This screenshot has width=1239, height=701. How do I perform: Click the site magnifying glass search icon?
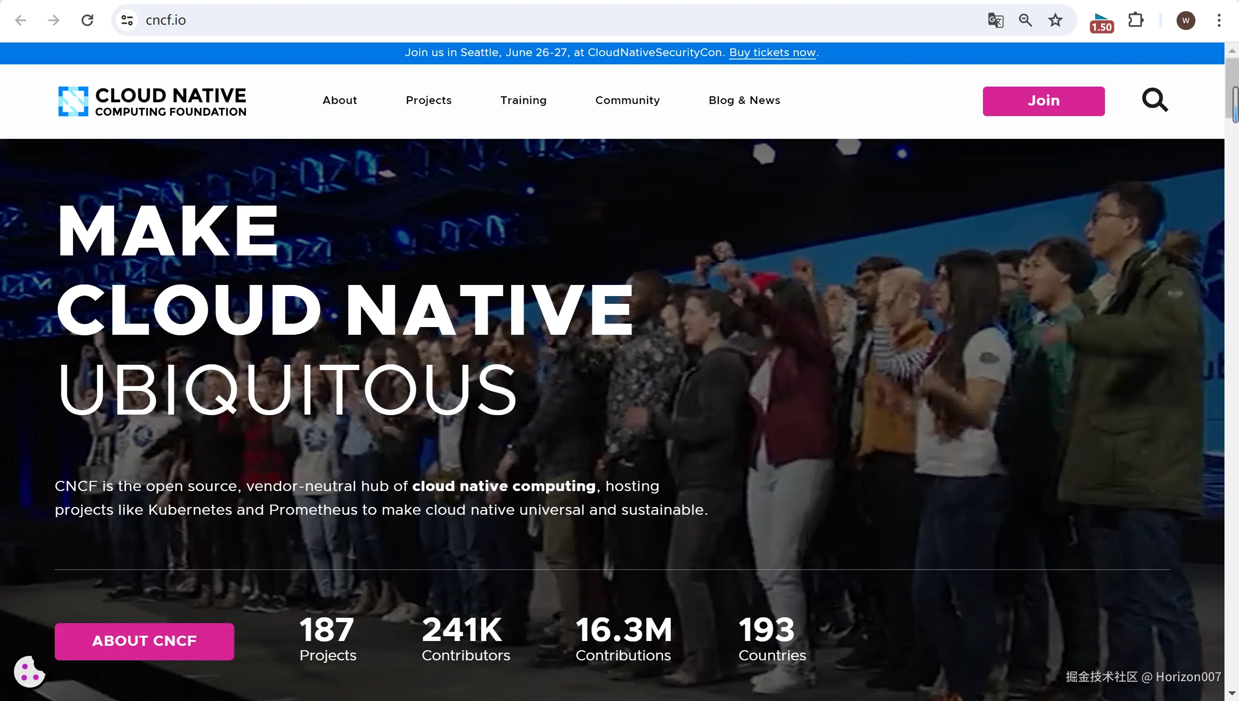click(1155, 100)
